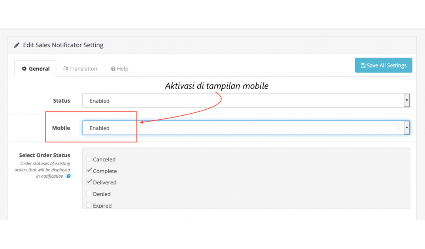Switch to the Translation tab

click(80, 69)
